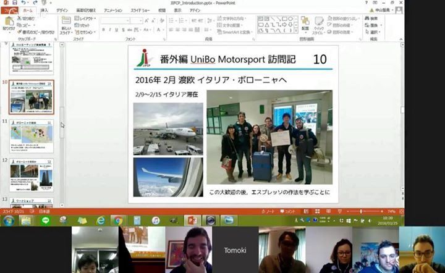The image size is (445, 273).
Task: Click the Comments button in status bar
Action: [288, 211]
